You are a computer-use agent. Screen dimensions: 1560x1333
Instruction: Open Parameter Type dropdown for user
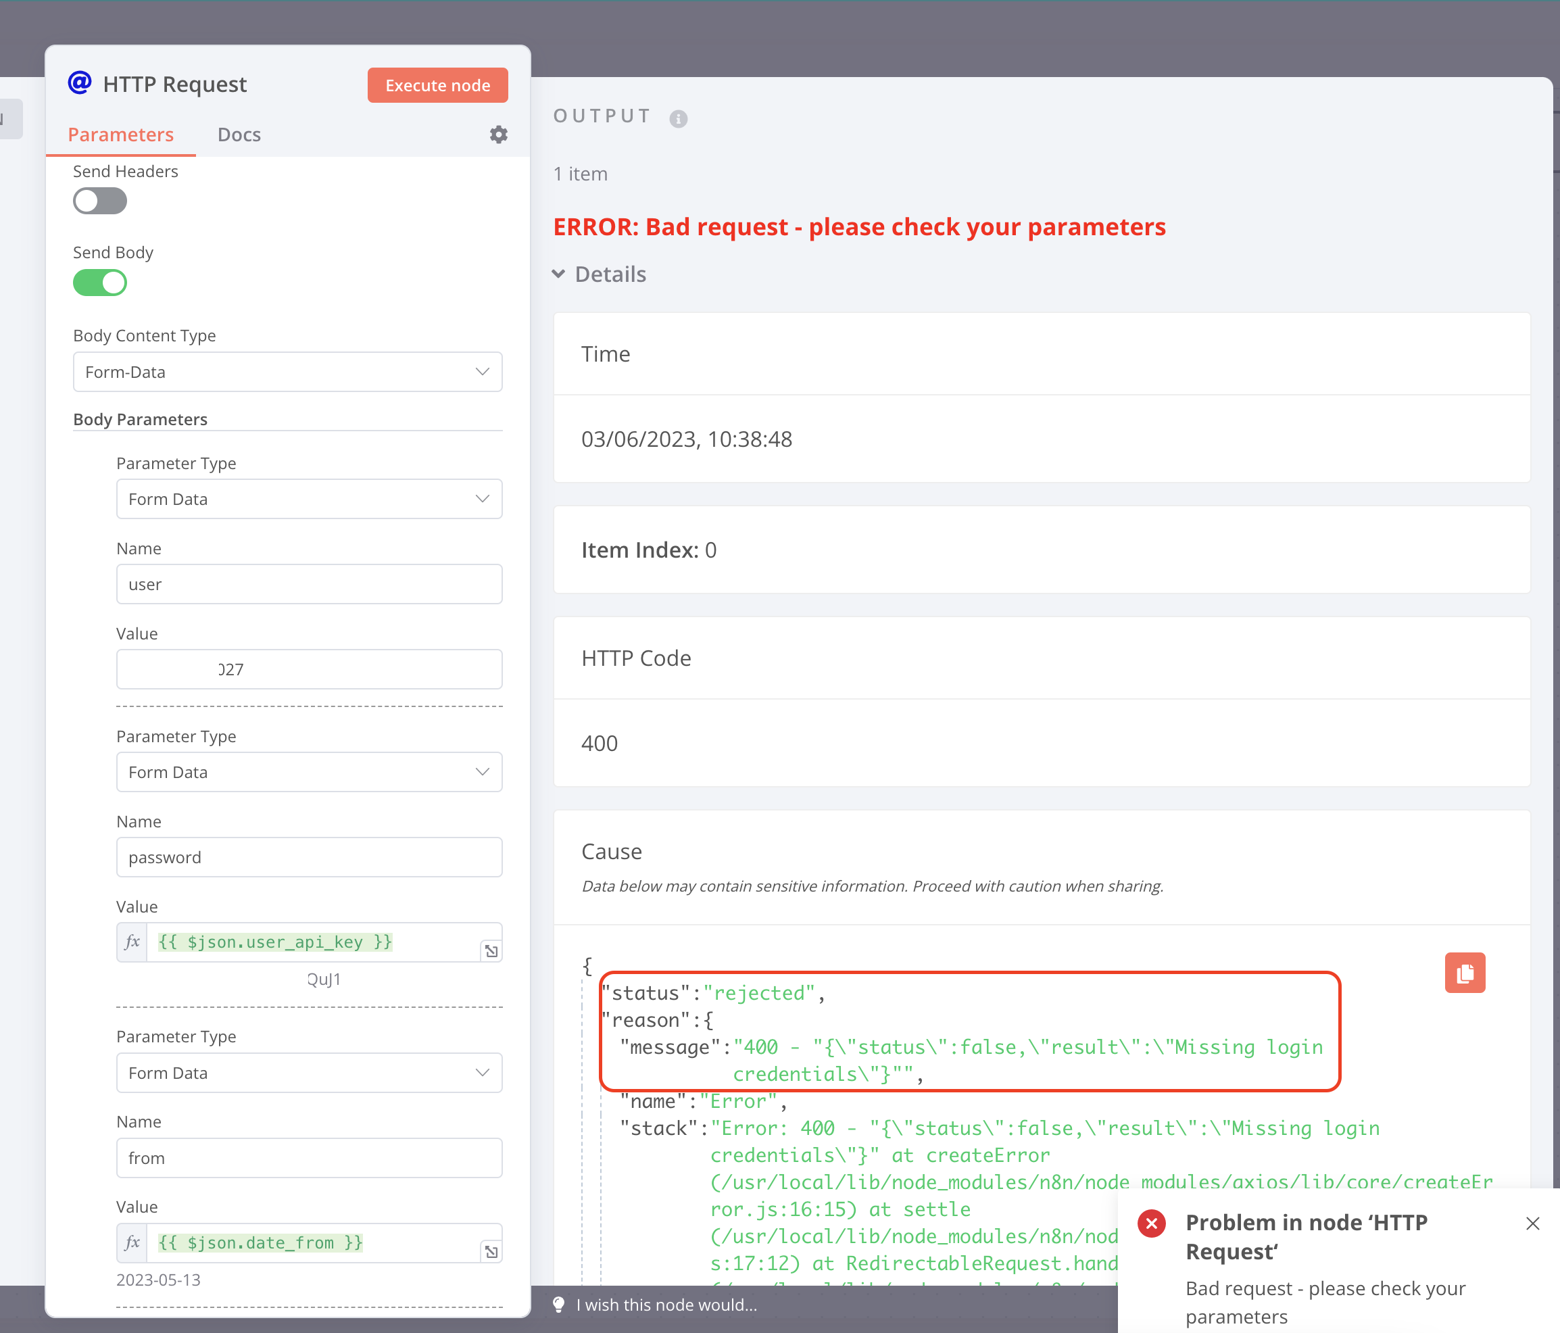coord(309,500)
